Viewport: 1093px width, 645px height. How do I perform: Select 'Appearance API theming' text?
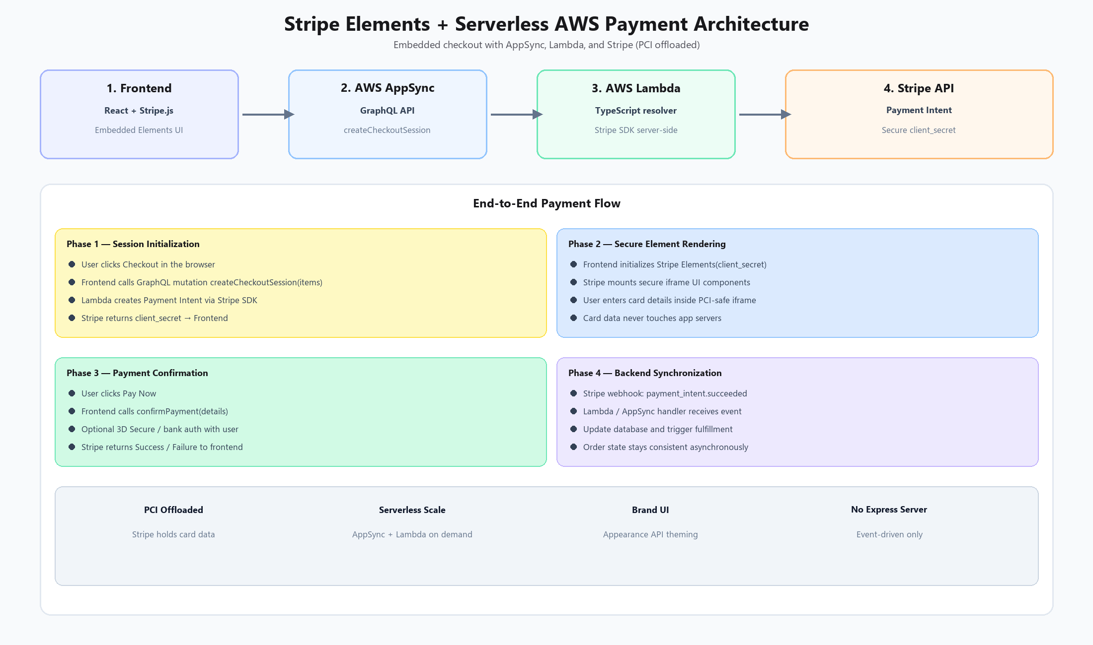pos(650,534)
